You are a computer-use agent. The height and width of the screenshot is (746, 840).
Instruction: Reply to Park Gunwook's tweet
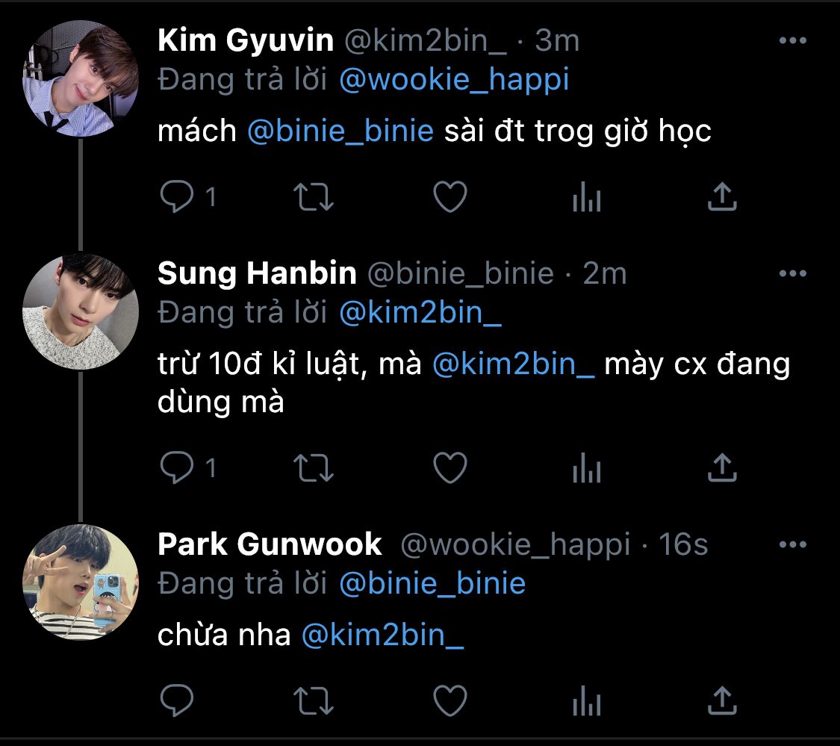tap(178, 701)
